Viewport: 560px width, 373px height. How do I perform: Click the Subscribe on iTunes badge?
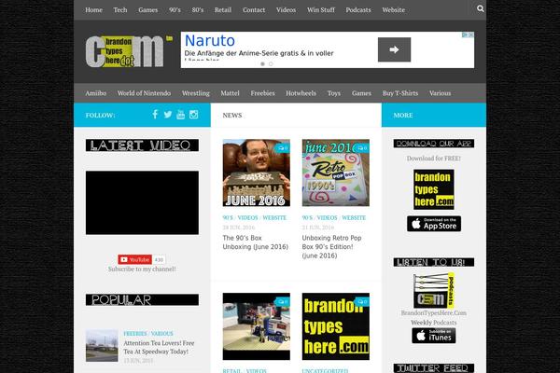(434, 336)
